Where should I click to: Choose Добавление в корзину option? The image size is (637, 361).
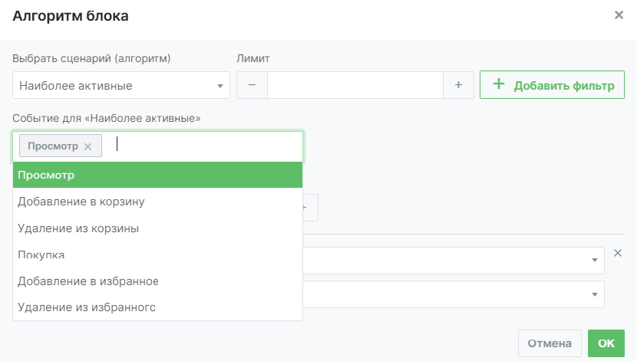[157, 202]
